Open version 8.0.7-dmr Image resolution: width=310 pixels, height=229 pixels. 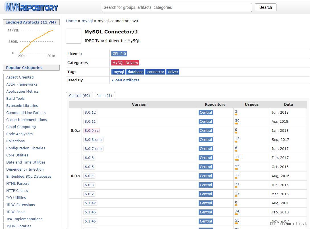pos(93,149)
